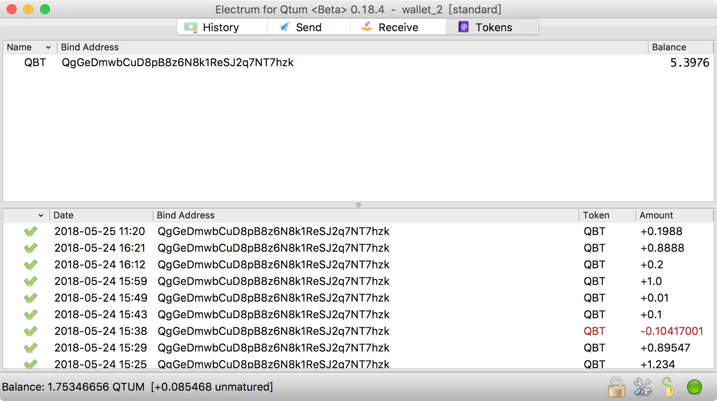Click the checkmark for 2018-05-24 16:21 transaction
The width and height of the screenshot is (717, 401).
[x=30, y=248]
